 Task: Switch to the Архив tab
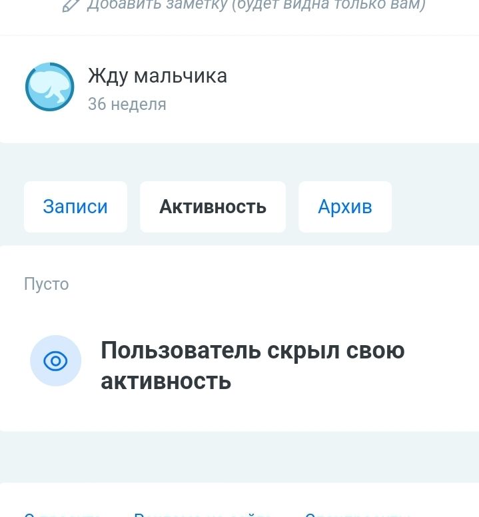pos(345,207)
